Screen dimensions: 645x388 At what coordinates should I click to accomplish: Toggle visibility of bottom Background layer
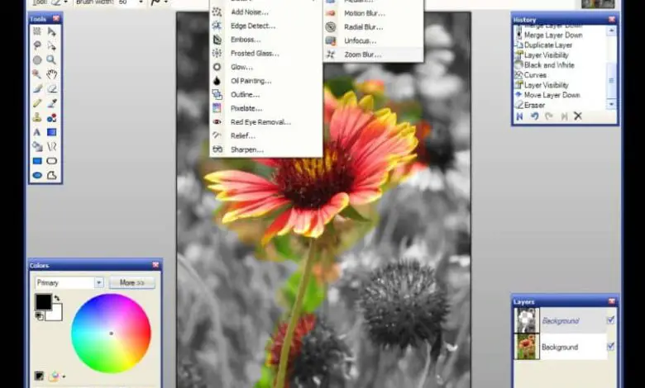(x=610, y=347)
